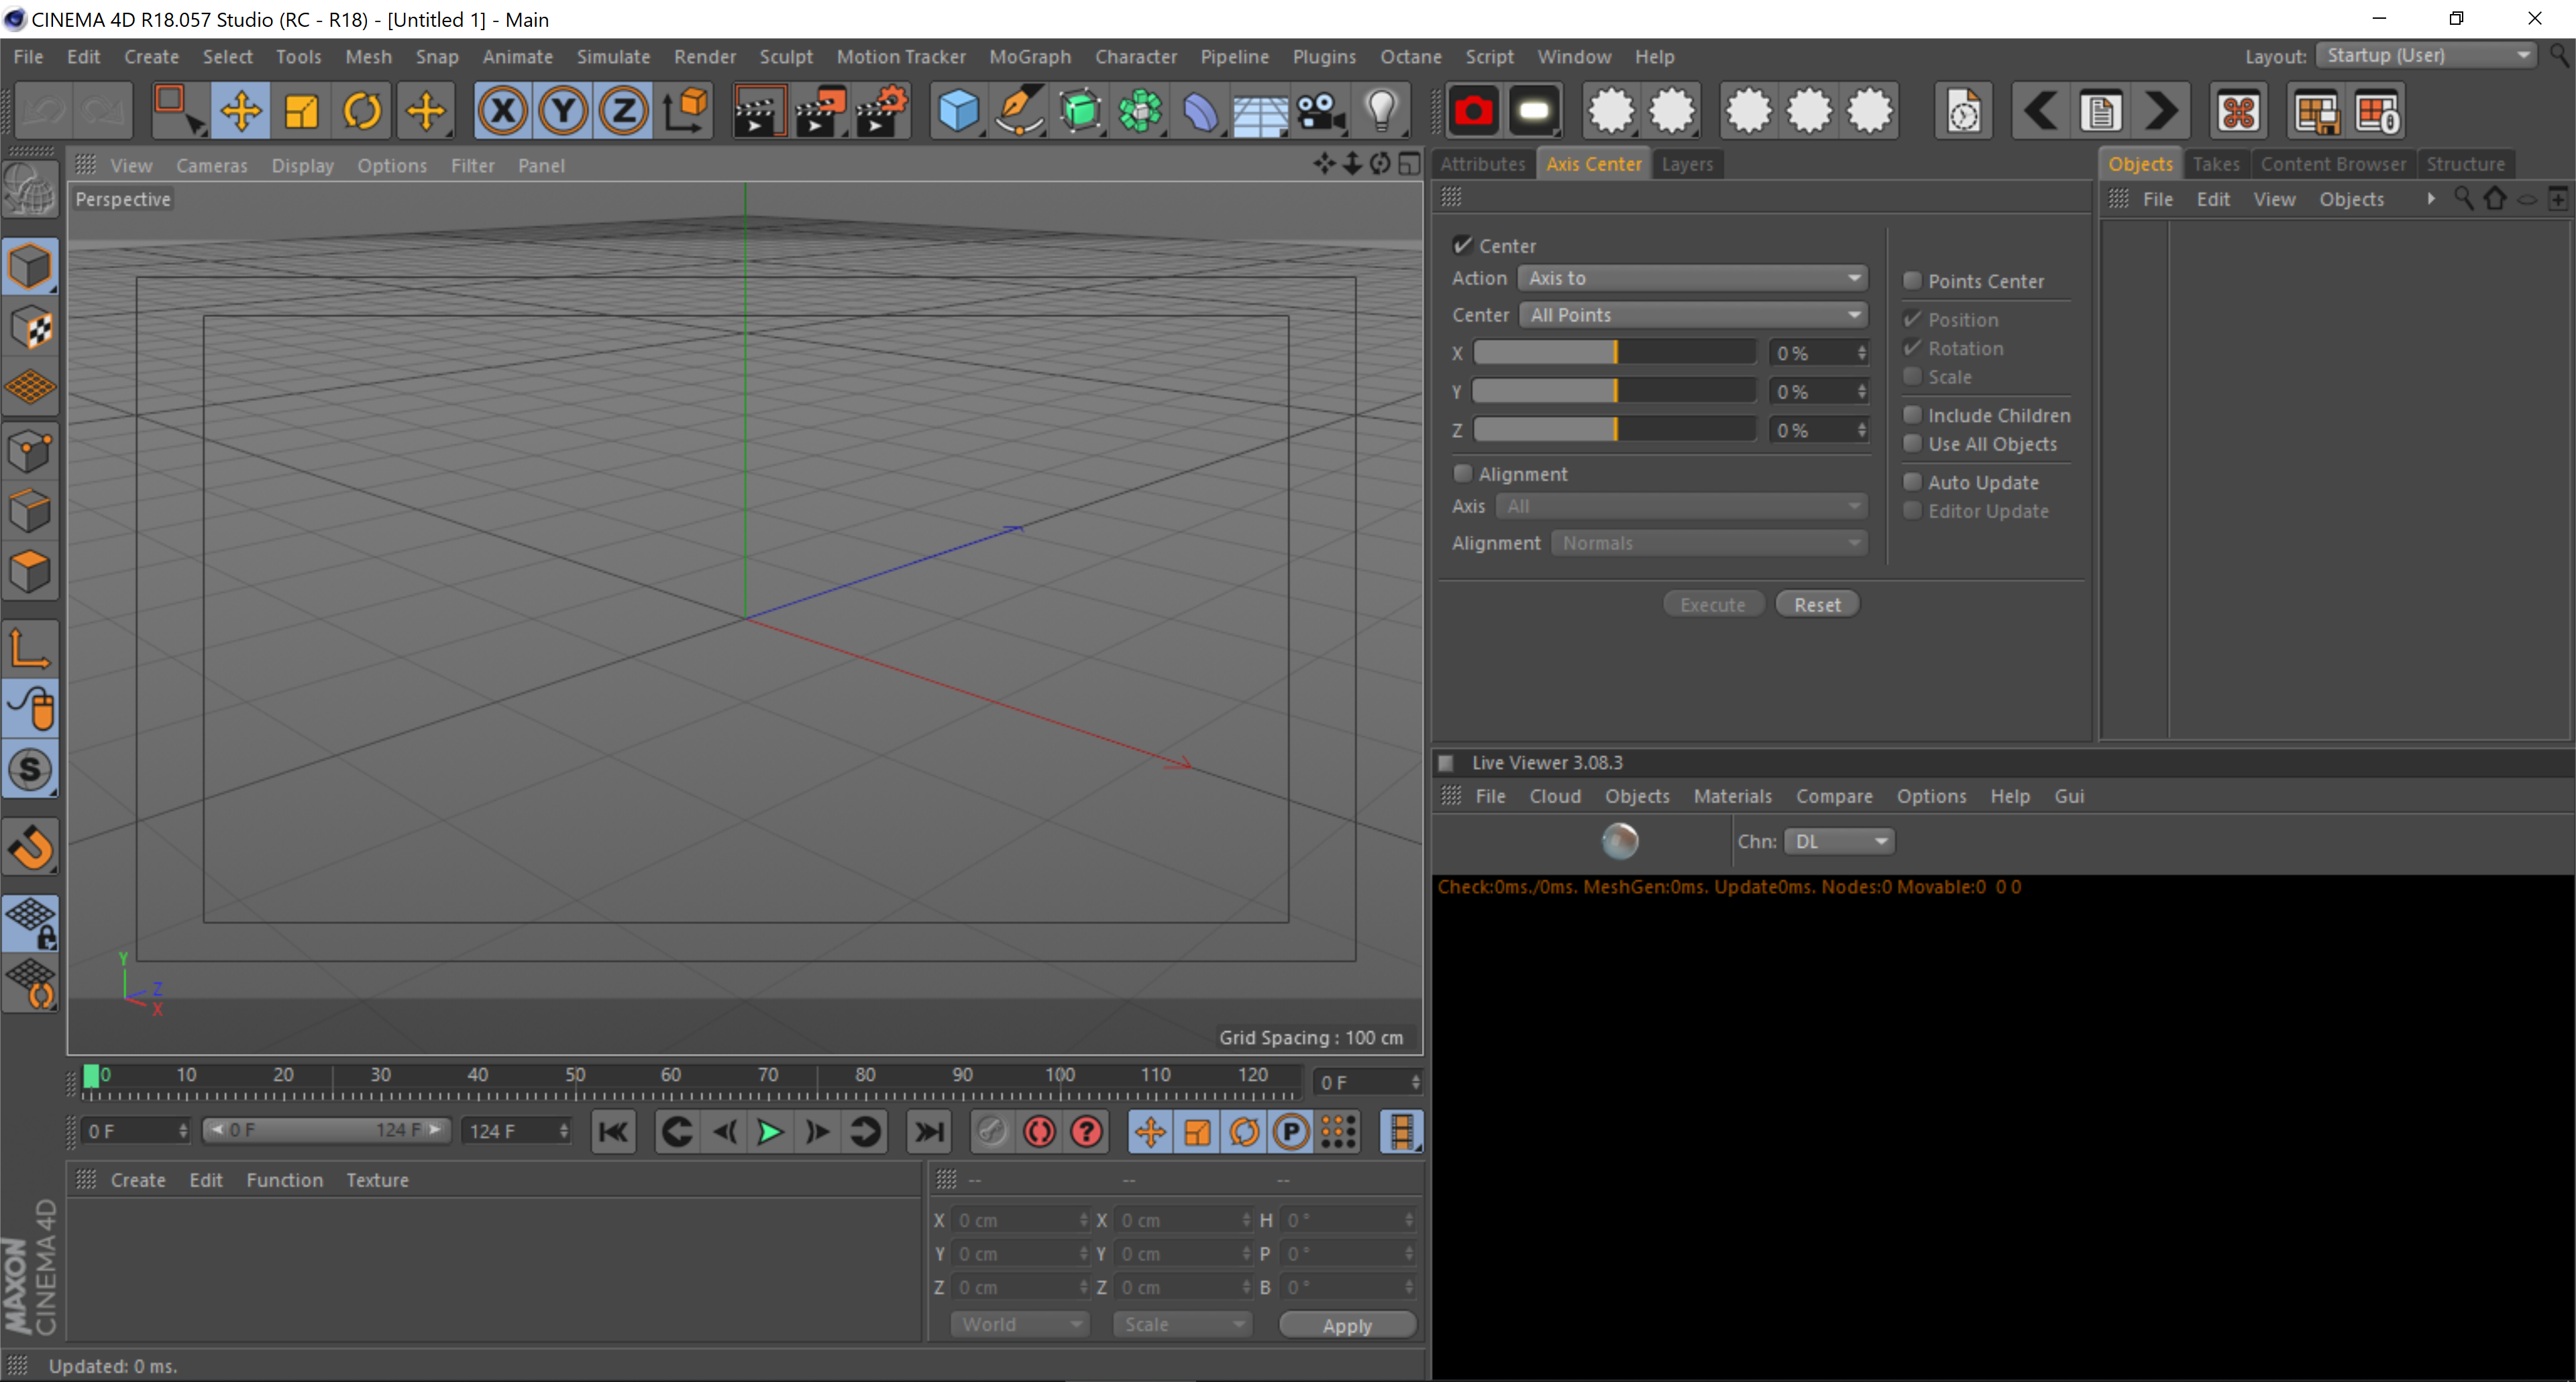Select the Rotate tool
The width and height of the screenshot is (2576, 1382).
(x=362, y=111)
